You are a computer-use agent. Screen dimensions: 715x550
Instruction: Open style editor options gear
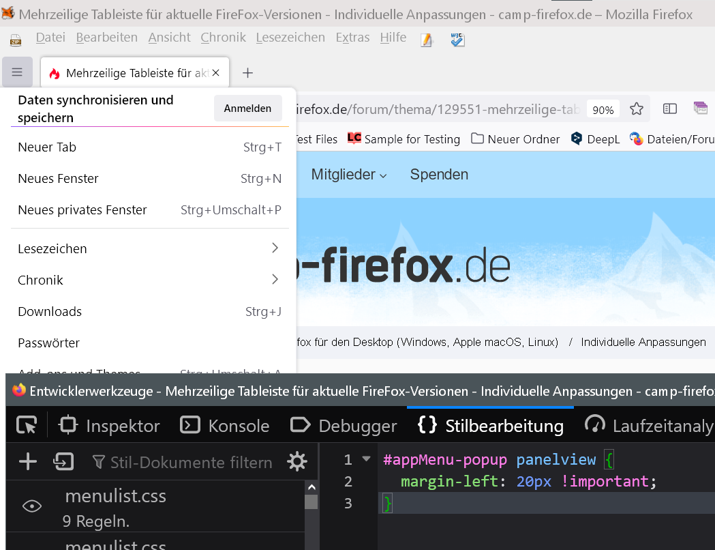point(297,461)
